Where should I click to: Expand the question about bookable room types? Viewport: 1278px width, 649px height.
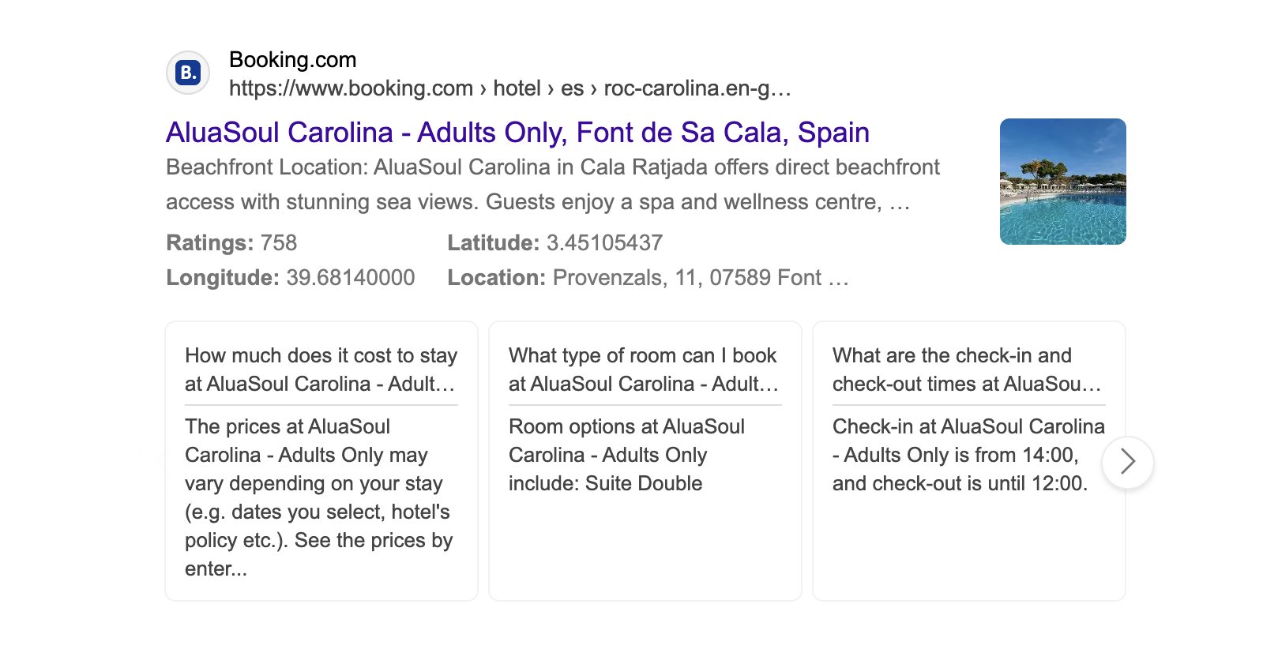(643, 370)
